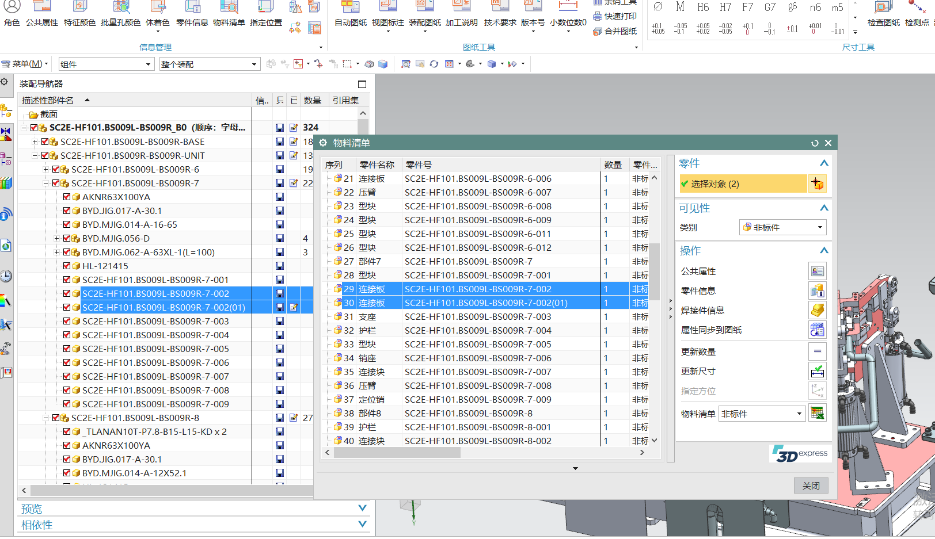Toggle checkbox for SC2E-HF101.BS009L-BS009R-BASE
The height and width of the screenshot is (539, 935).
point(45,142)
